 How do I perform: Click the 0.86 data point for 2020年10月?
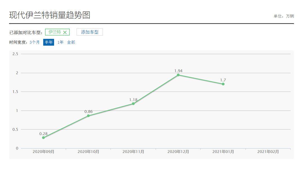(x=88, y=116)
